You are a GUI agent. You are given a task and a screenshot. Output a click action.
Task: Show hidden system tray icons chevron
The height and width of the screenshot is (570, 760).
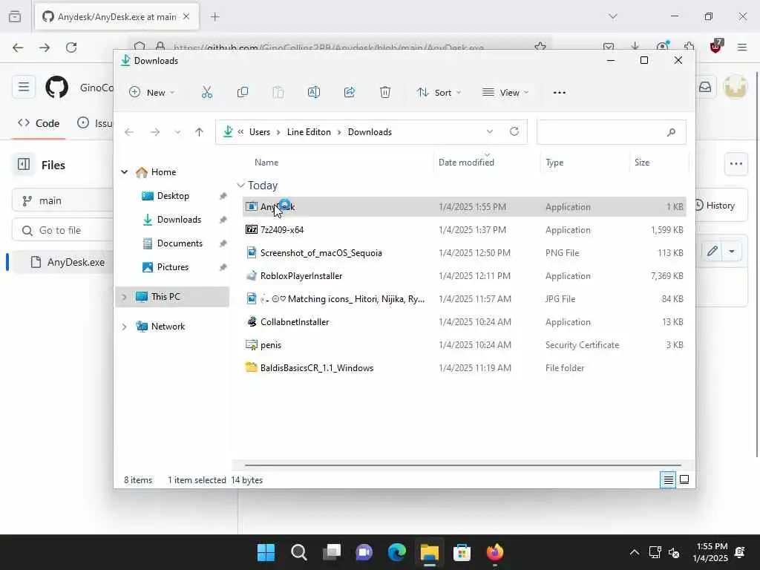pos(635,552)
